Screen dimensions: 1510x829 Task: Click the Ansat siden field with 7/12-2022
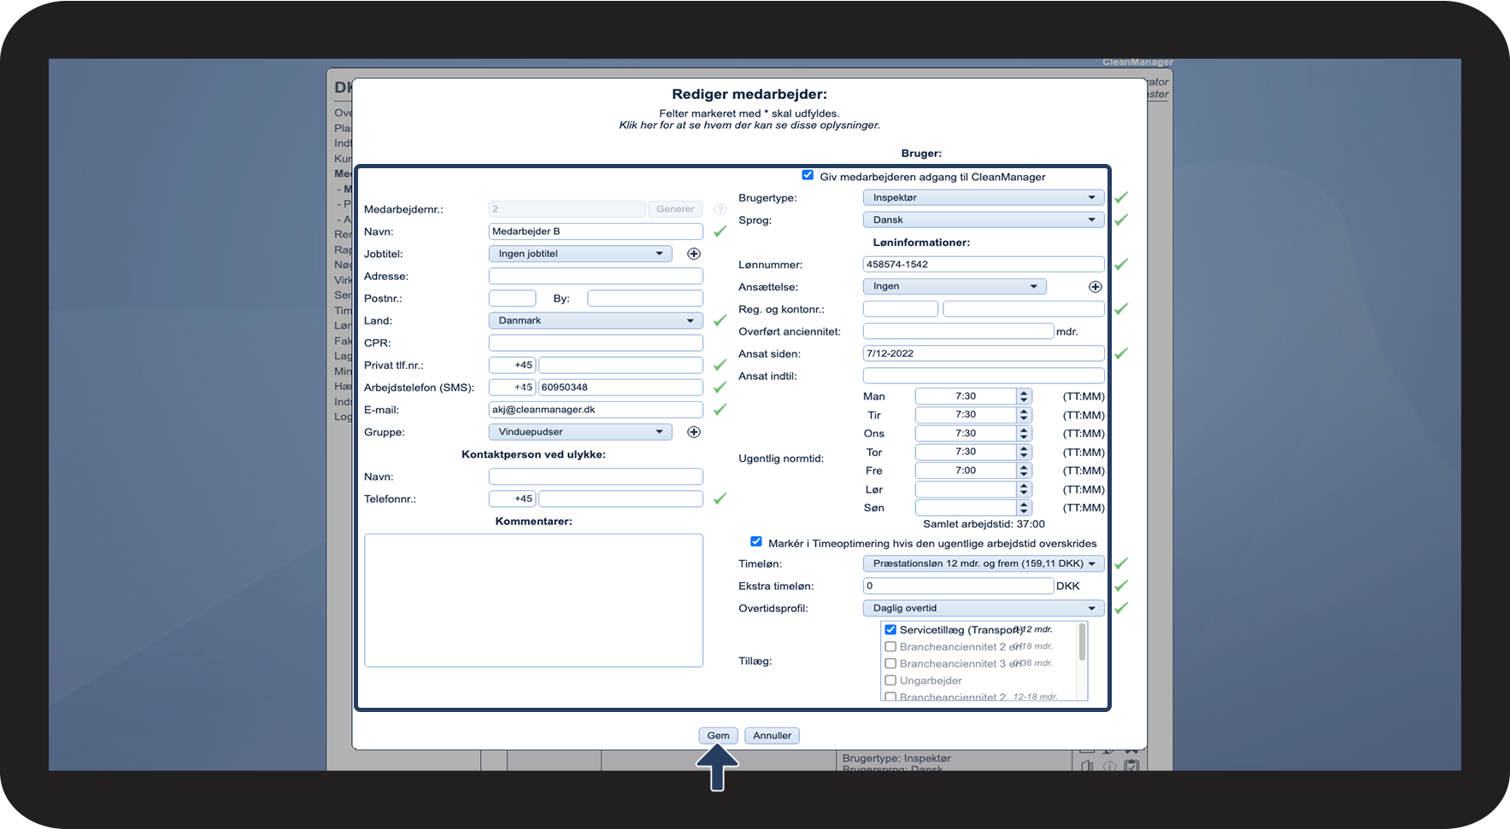984,353
